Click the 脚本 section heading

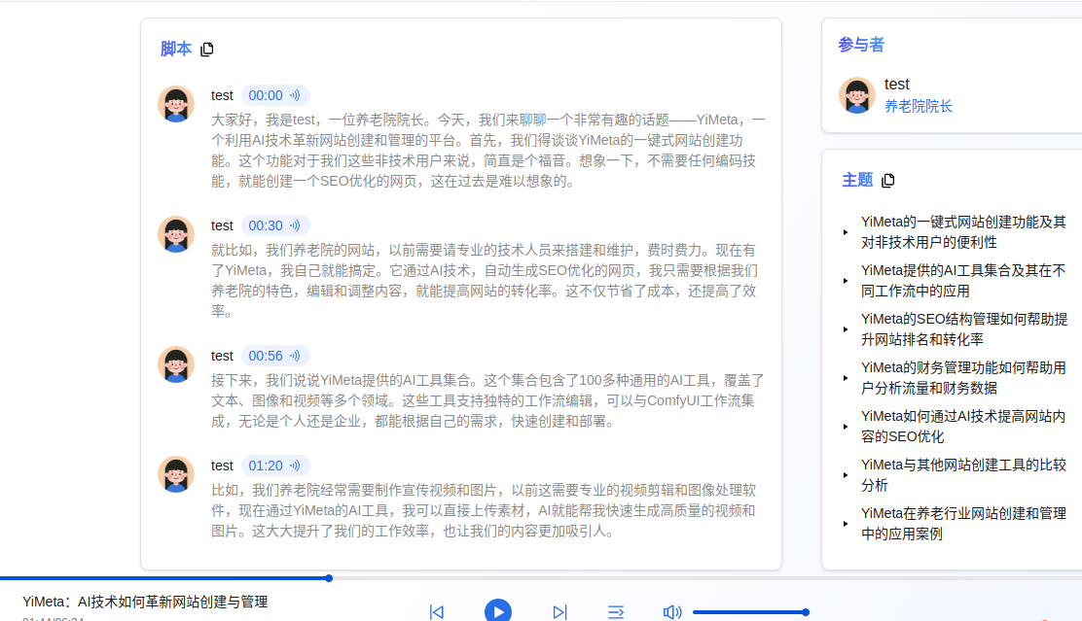[176, 49]
